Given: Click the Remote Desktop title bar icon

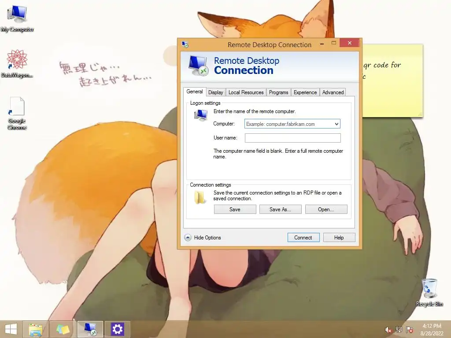Looking at the screenshot, I should [185, 44].
